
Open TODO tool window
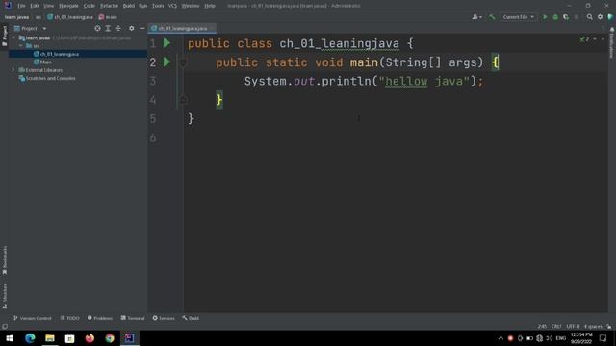(70, 318)
